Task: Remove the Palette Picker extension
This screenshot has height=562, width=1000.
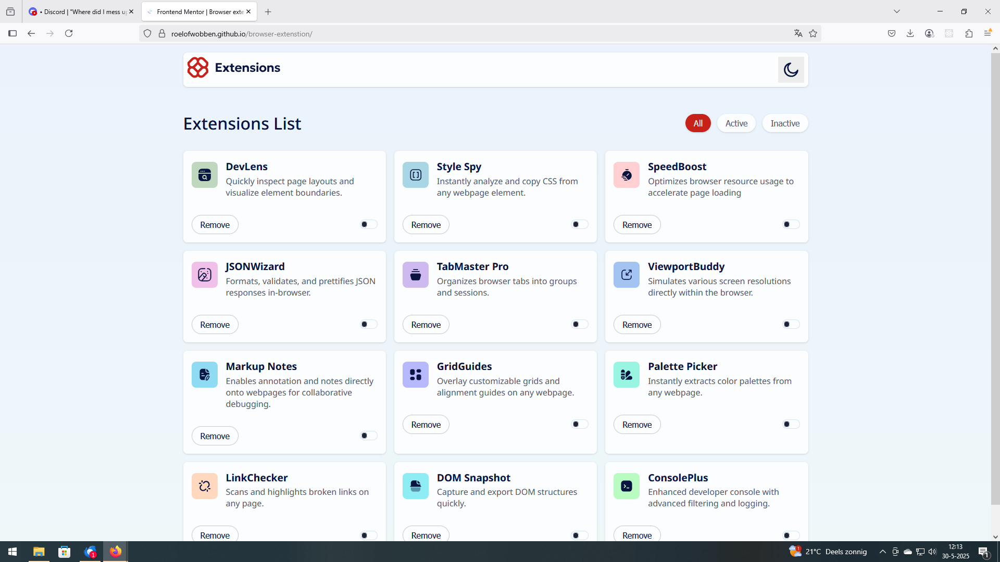Action: [636, 425]
